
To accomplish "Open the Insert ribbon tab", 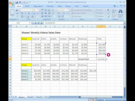I will (27, 6).
